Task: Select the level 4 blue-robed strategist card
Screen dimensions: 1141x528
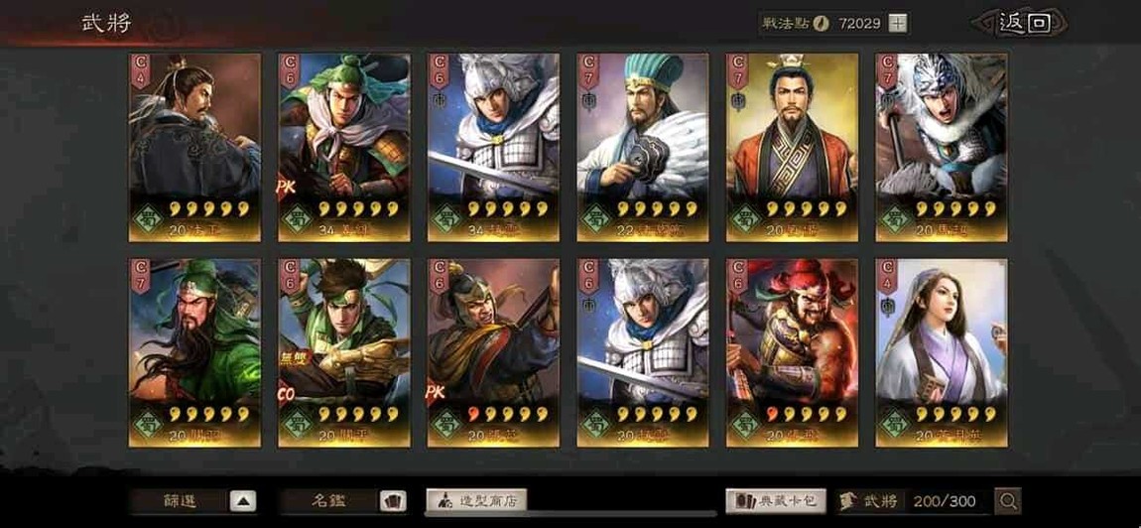Action: [195, 147]
